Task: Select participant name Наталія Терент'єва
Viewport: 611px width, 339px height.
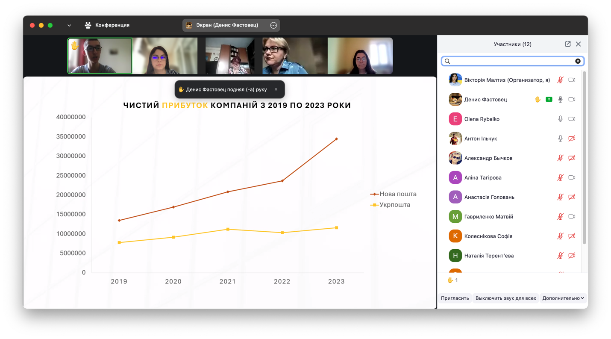Action: click(x=489, y=256)
